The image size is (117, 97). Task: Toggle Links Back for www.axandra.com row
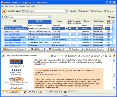tap(70, 28)
